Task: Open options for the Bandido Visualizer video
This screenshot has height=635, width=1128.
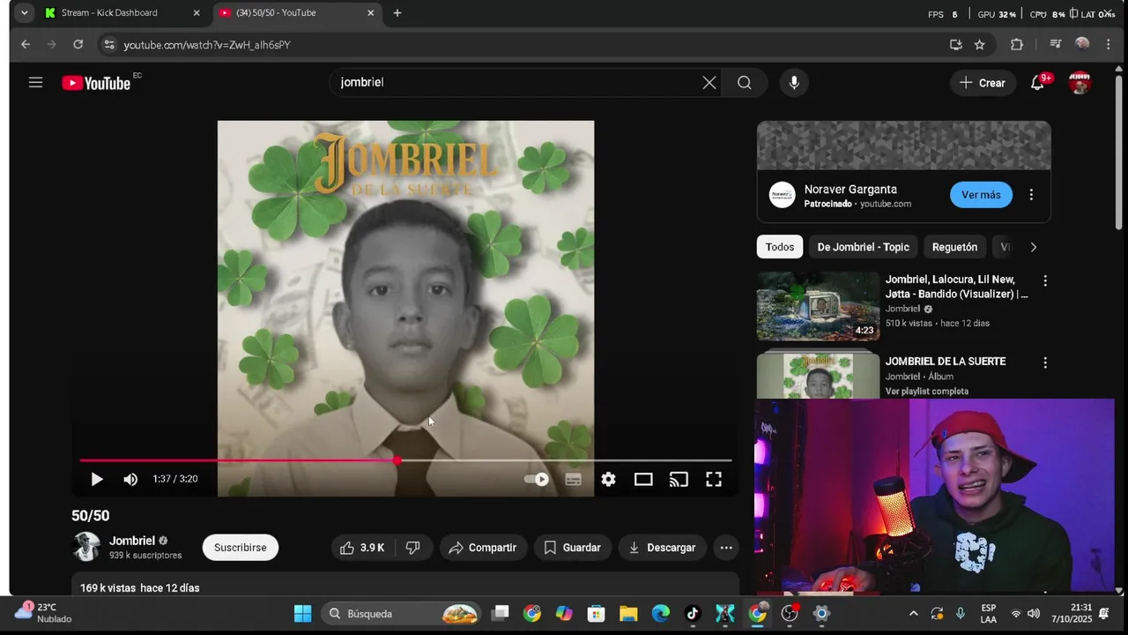Action: point(1045,281)
